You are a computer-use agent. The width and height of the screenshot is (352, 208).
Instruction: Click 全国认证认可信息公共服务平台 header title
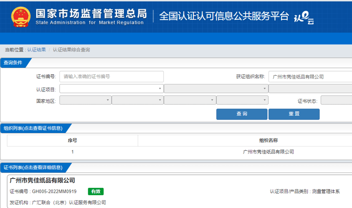224,16
